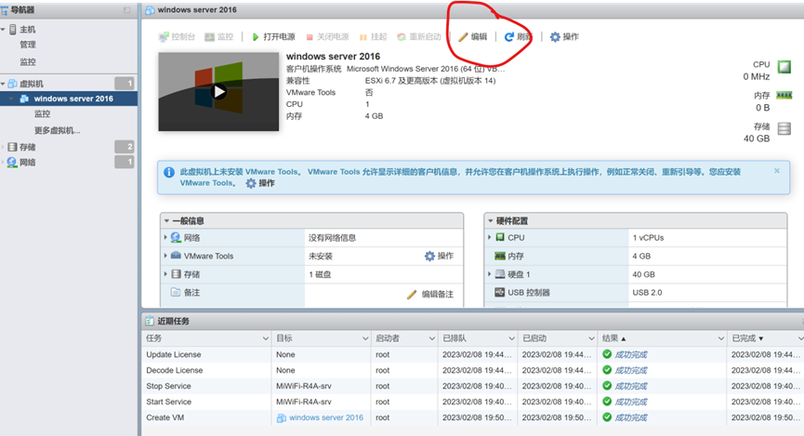This screenshot has width=804, height=436.
Task: Open 操作 gear in the info banner
Action: click(x=260, y=183)
